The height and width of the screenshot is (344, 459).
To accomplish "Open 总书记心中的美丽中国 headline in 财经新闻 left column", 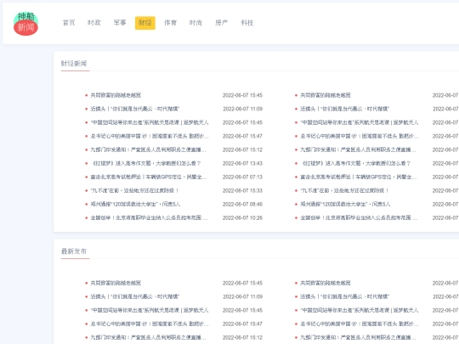I will [x=150, y=136].
